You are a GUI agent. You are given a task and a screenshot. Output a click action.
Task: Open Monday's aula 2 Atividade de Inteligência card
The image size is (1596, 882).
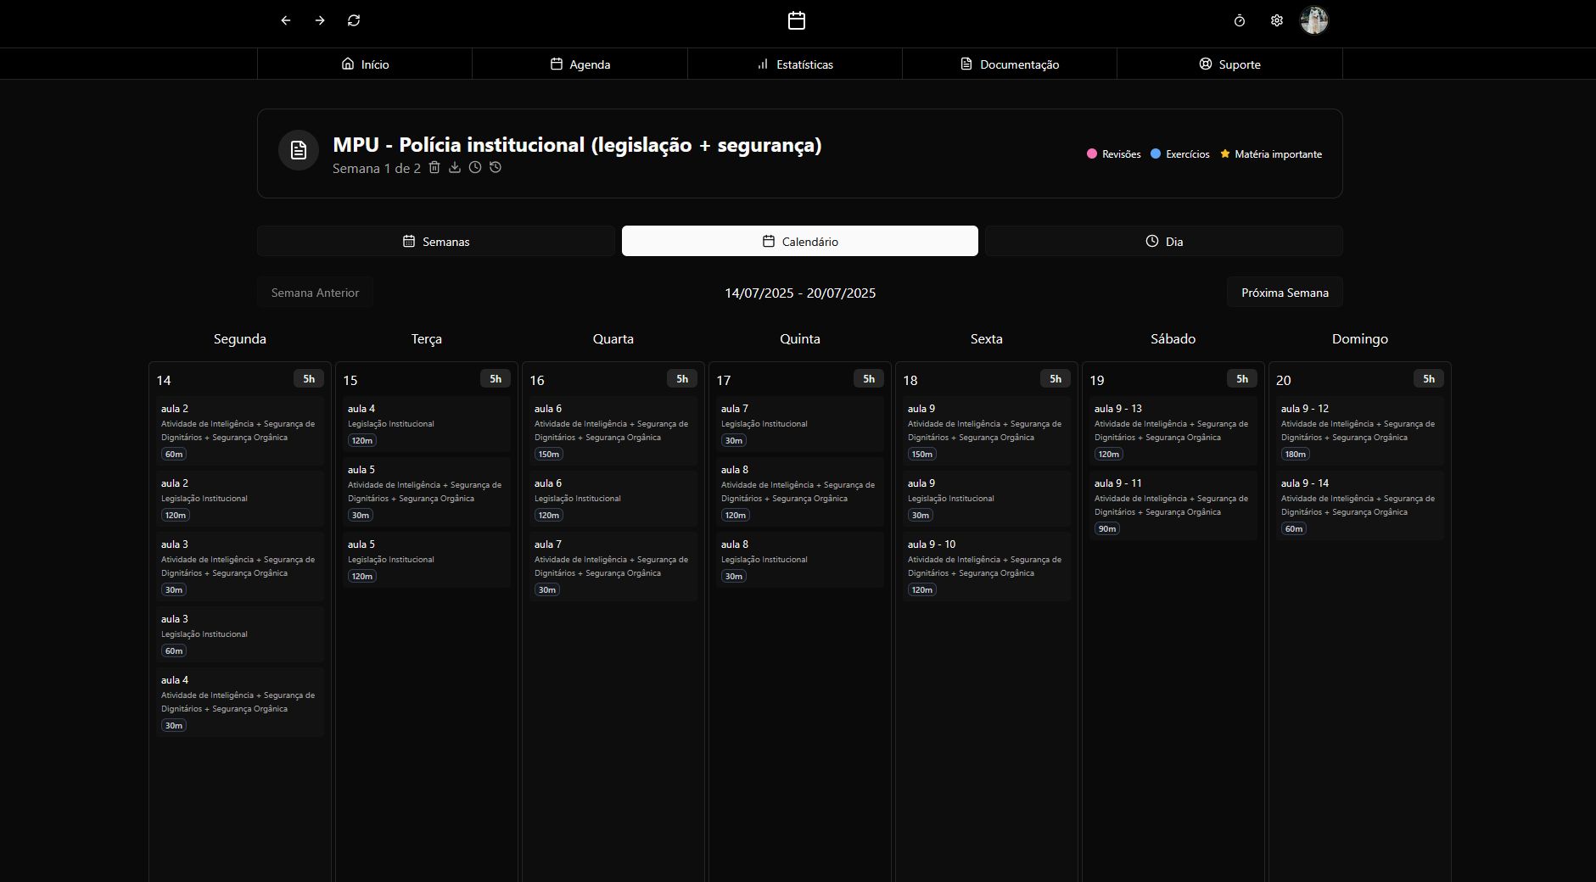click(x=240, y=431)
